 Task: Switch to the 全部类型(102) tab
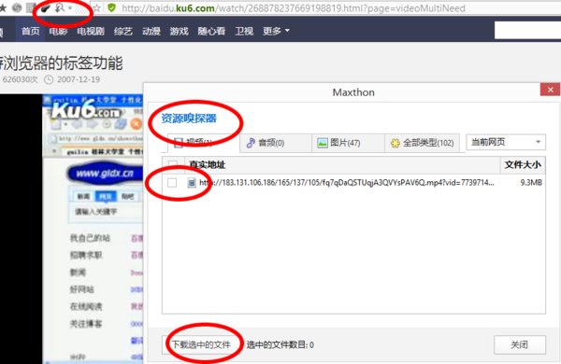[423, 143]
